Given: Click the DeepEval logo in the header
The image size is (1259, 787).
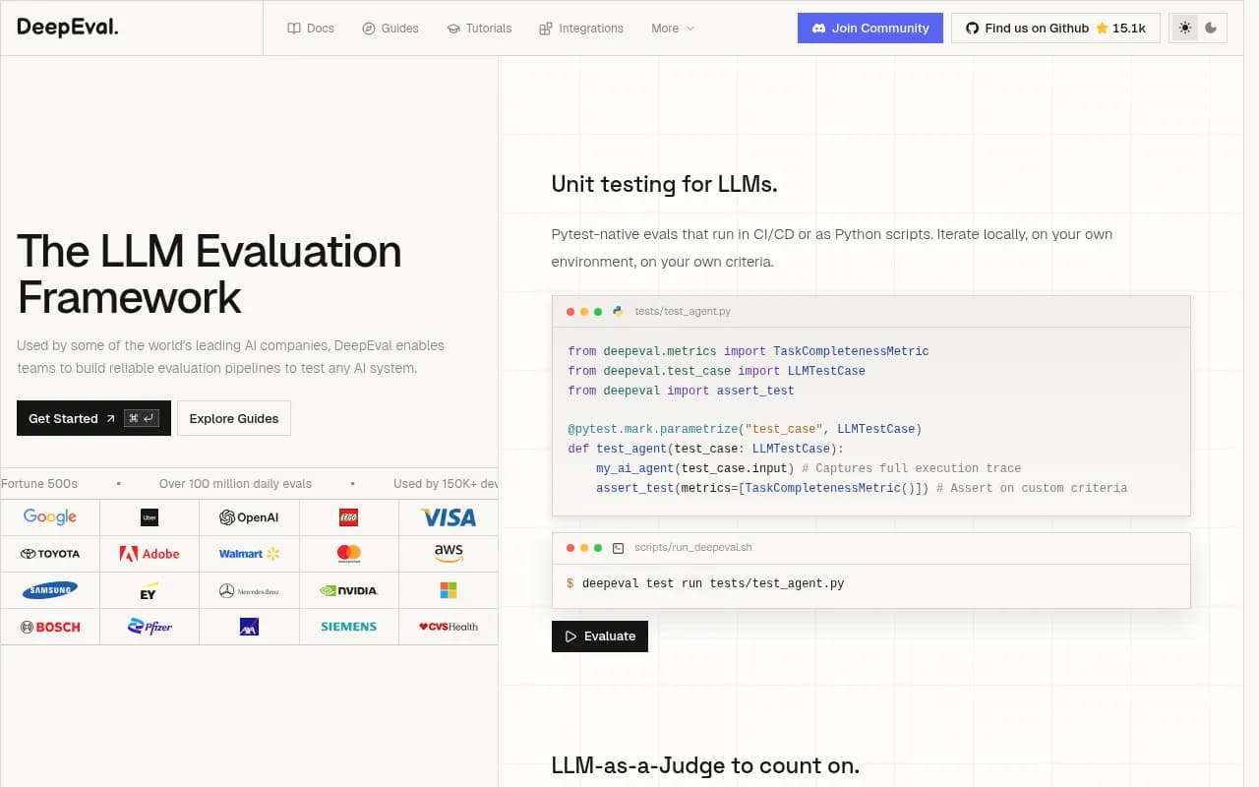Looking at the screenshot, I should tap(68, 28).
